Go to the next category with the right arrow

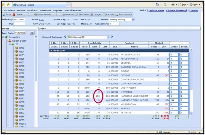click(112, 37)
